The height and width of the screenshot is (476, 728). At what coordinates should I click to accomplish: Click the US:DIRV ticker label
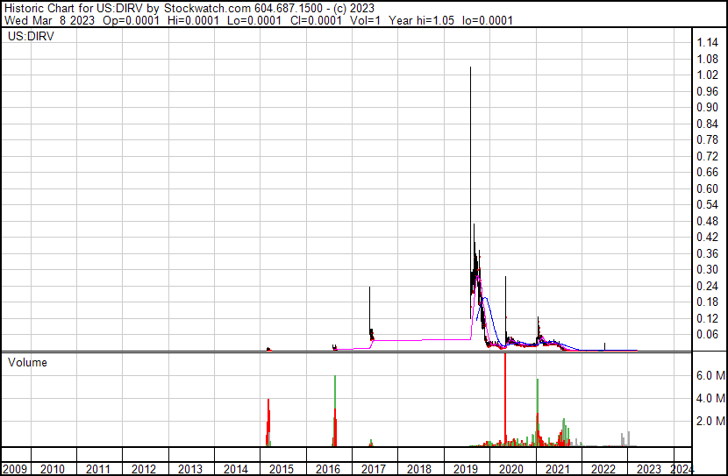pos(31,36)
